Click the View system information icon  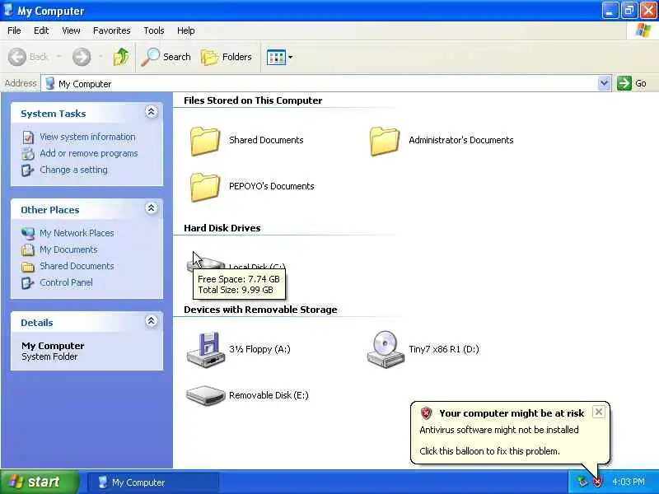coord(28,137)
